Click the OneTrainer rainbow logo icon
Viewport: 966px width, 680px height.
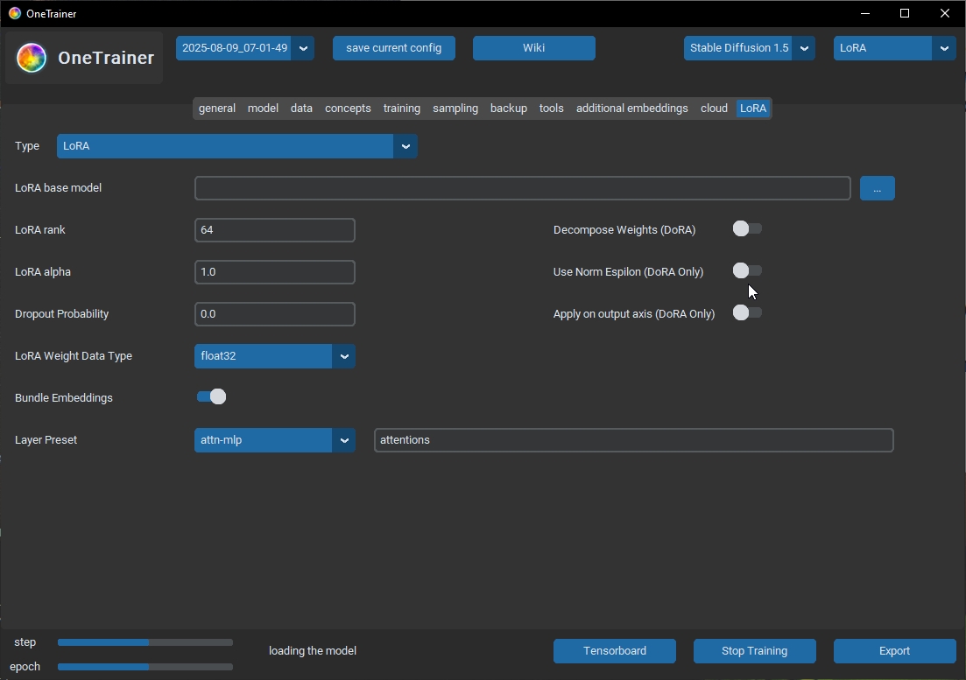click(x=32, y=58)
